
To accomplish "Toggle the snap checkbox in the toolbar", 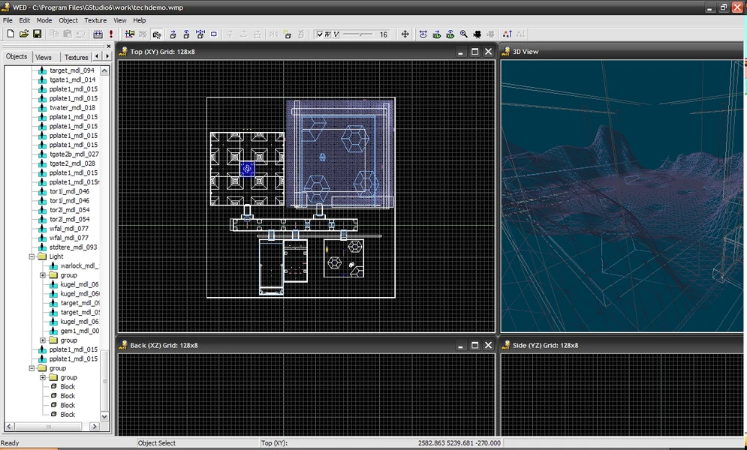I will pyautogui.click(x=321, y=34).
